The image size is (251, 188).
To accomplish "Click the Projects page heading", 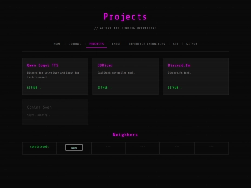I will tap(125, 17).
